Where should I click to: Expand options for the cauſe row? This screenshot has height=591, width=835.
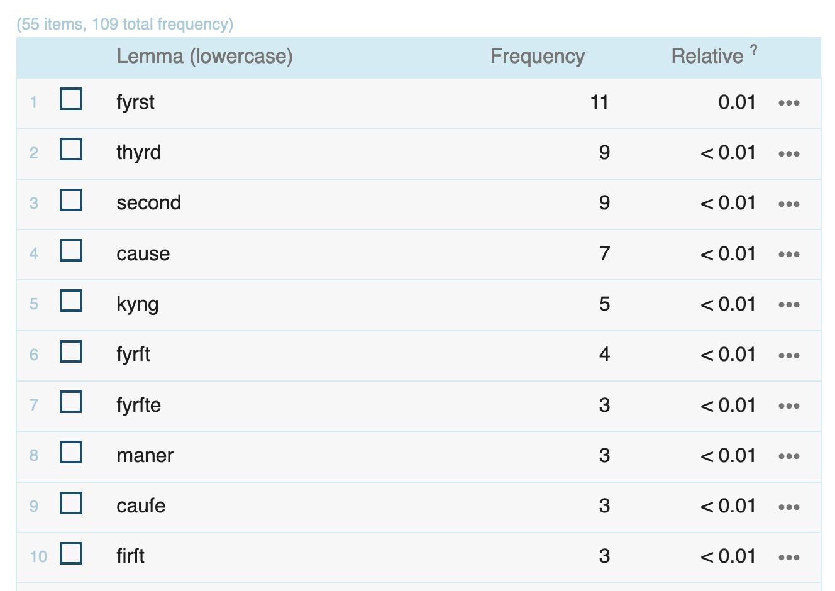click(x=788, y=507)
